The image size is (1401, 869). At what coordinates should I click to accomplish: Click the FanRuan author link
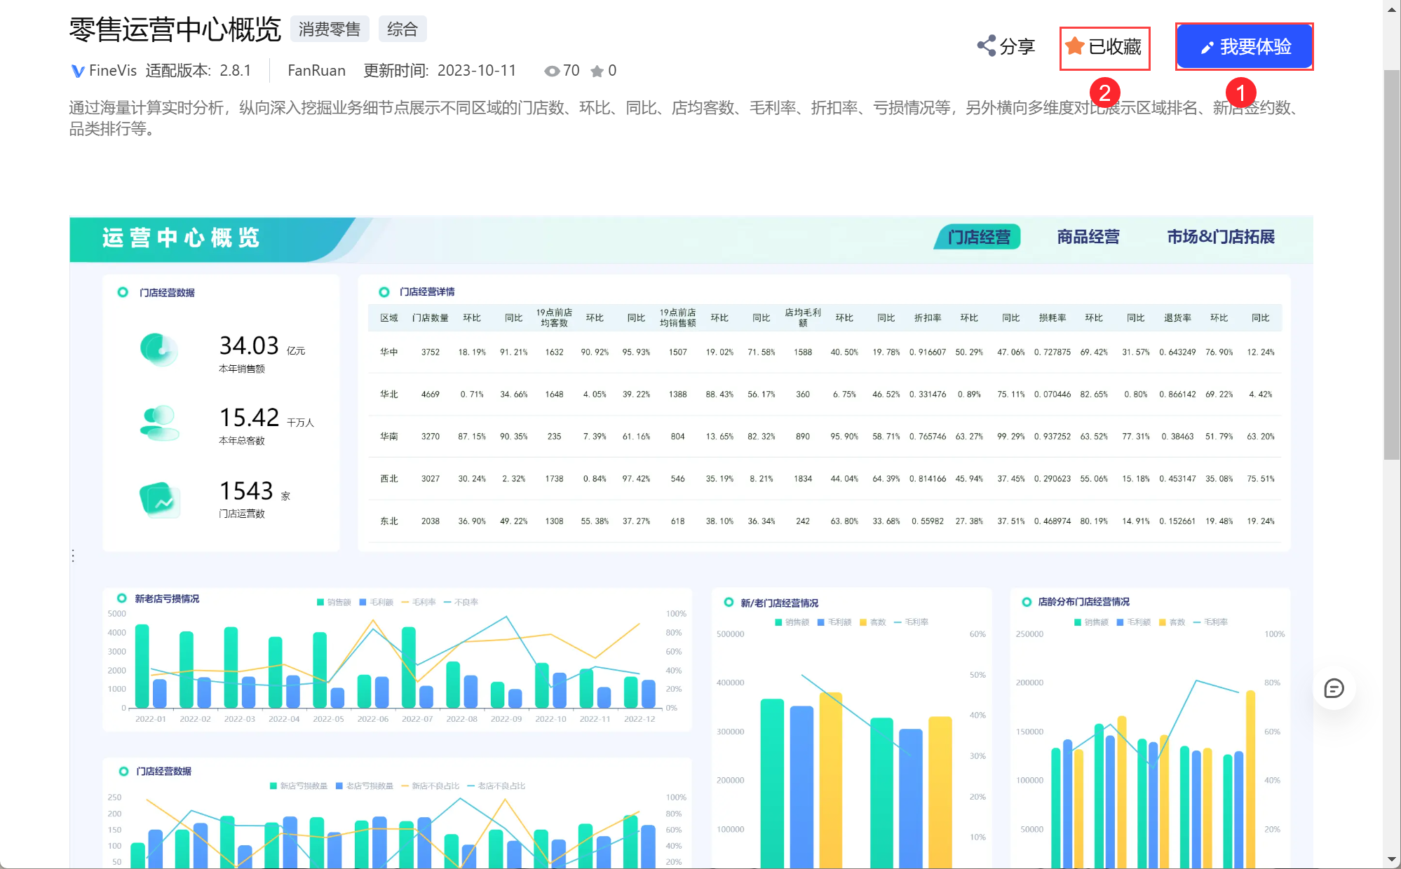click(x=316, y=71)
